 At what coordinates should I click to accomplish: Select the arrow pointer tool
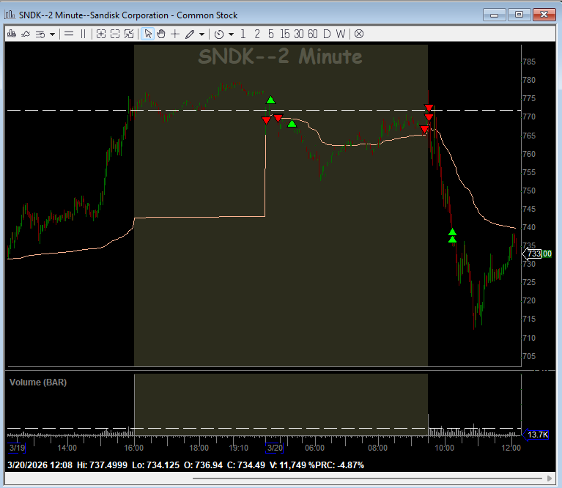148,34
